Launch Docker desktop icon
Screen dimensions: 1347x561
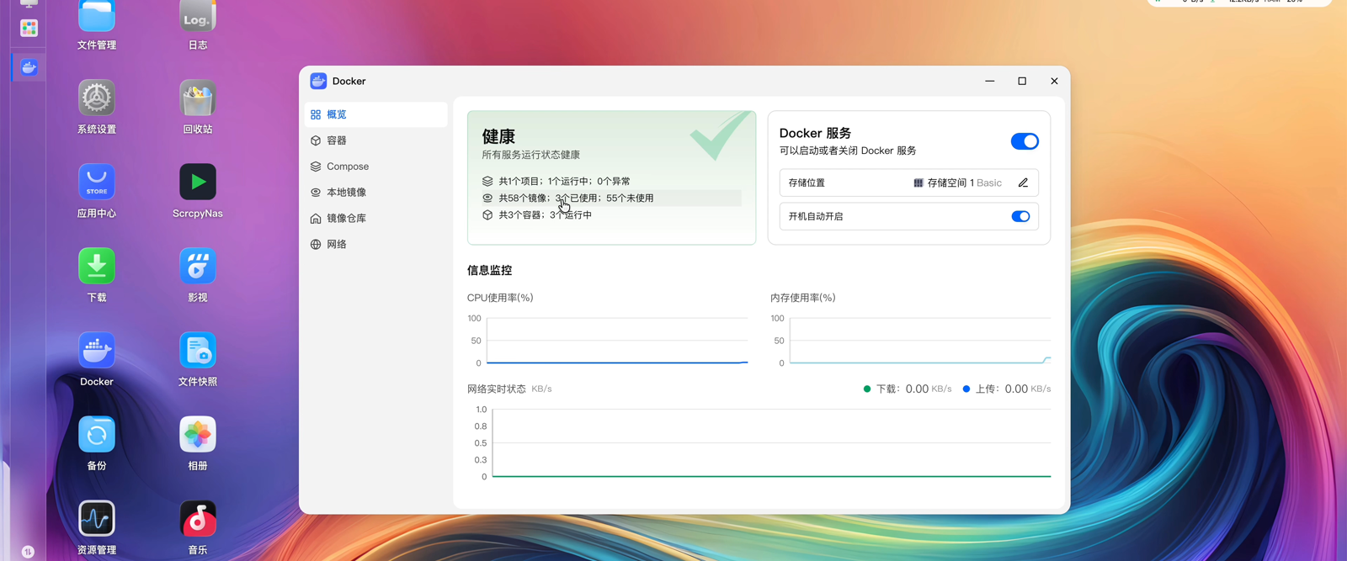point(97,351)
